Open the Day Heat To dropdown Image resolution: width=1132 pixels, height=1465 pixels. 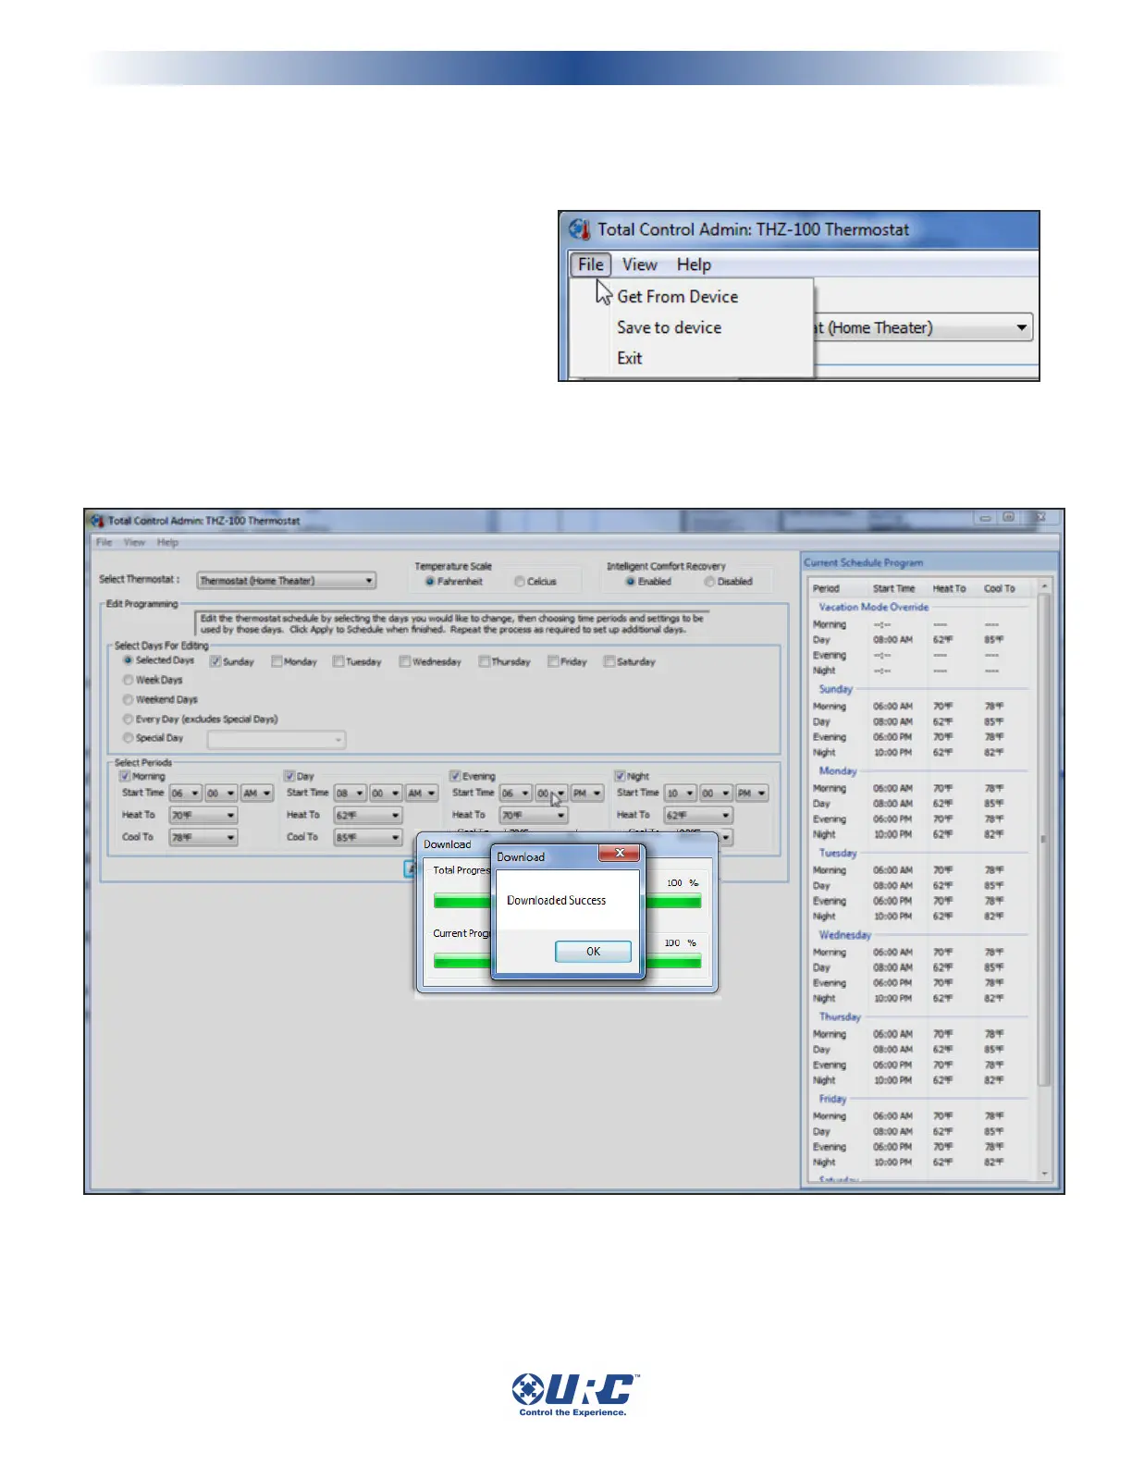coord(368,816)
